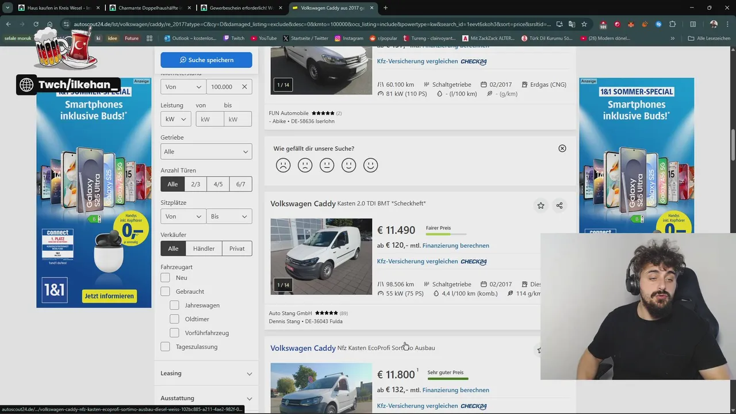Open the white Caddy photo of the €11.490 listing

[x=321, y=256]
